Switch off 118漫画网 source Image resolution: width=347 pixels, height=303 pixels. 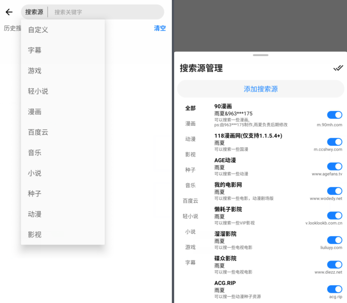tap(334, 142)
